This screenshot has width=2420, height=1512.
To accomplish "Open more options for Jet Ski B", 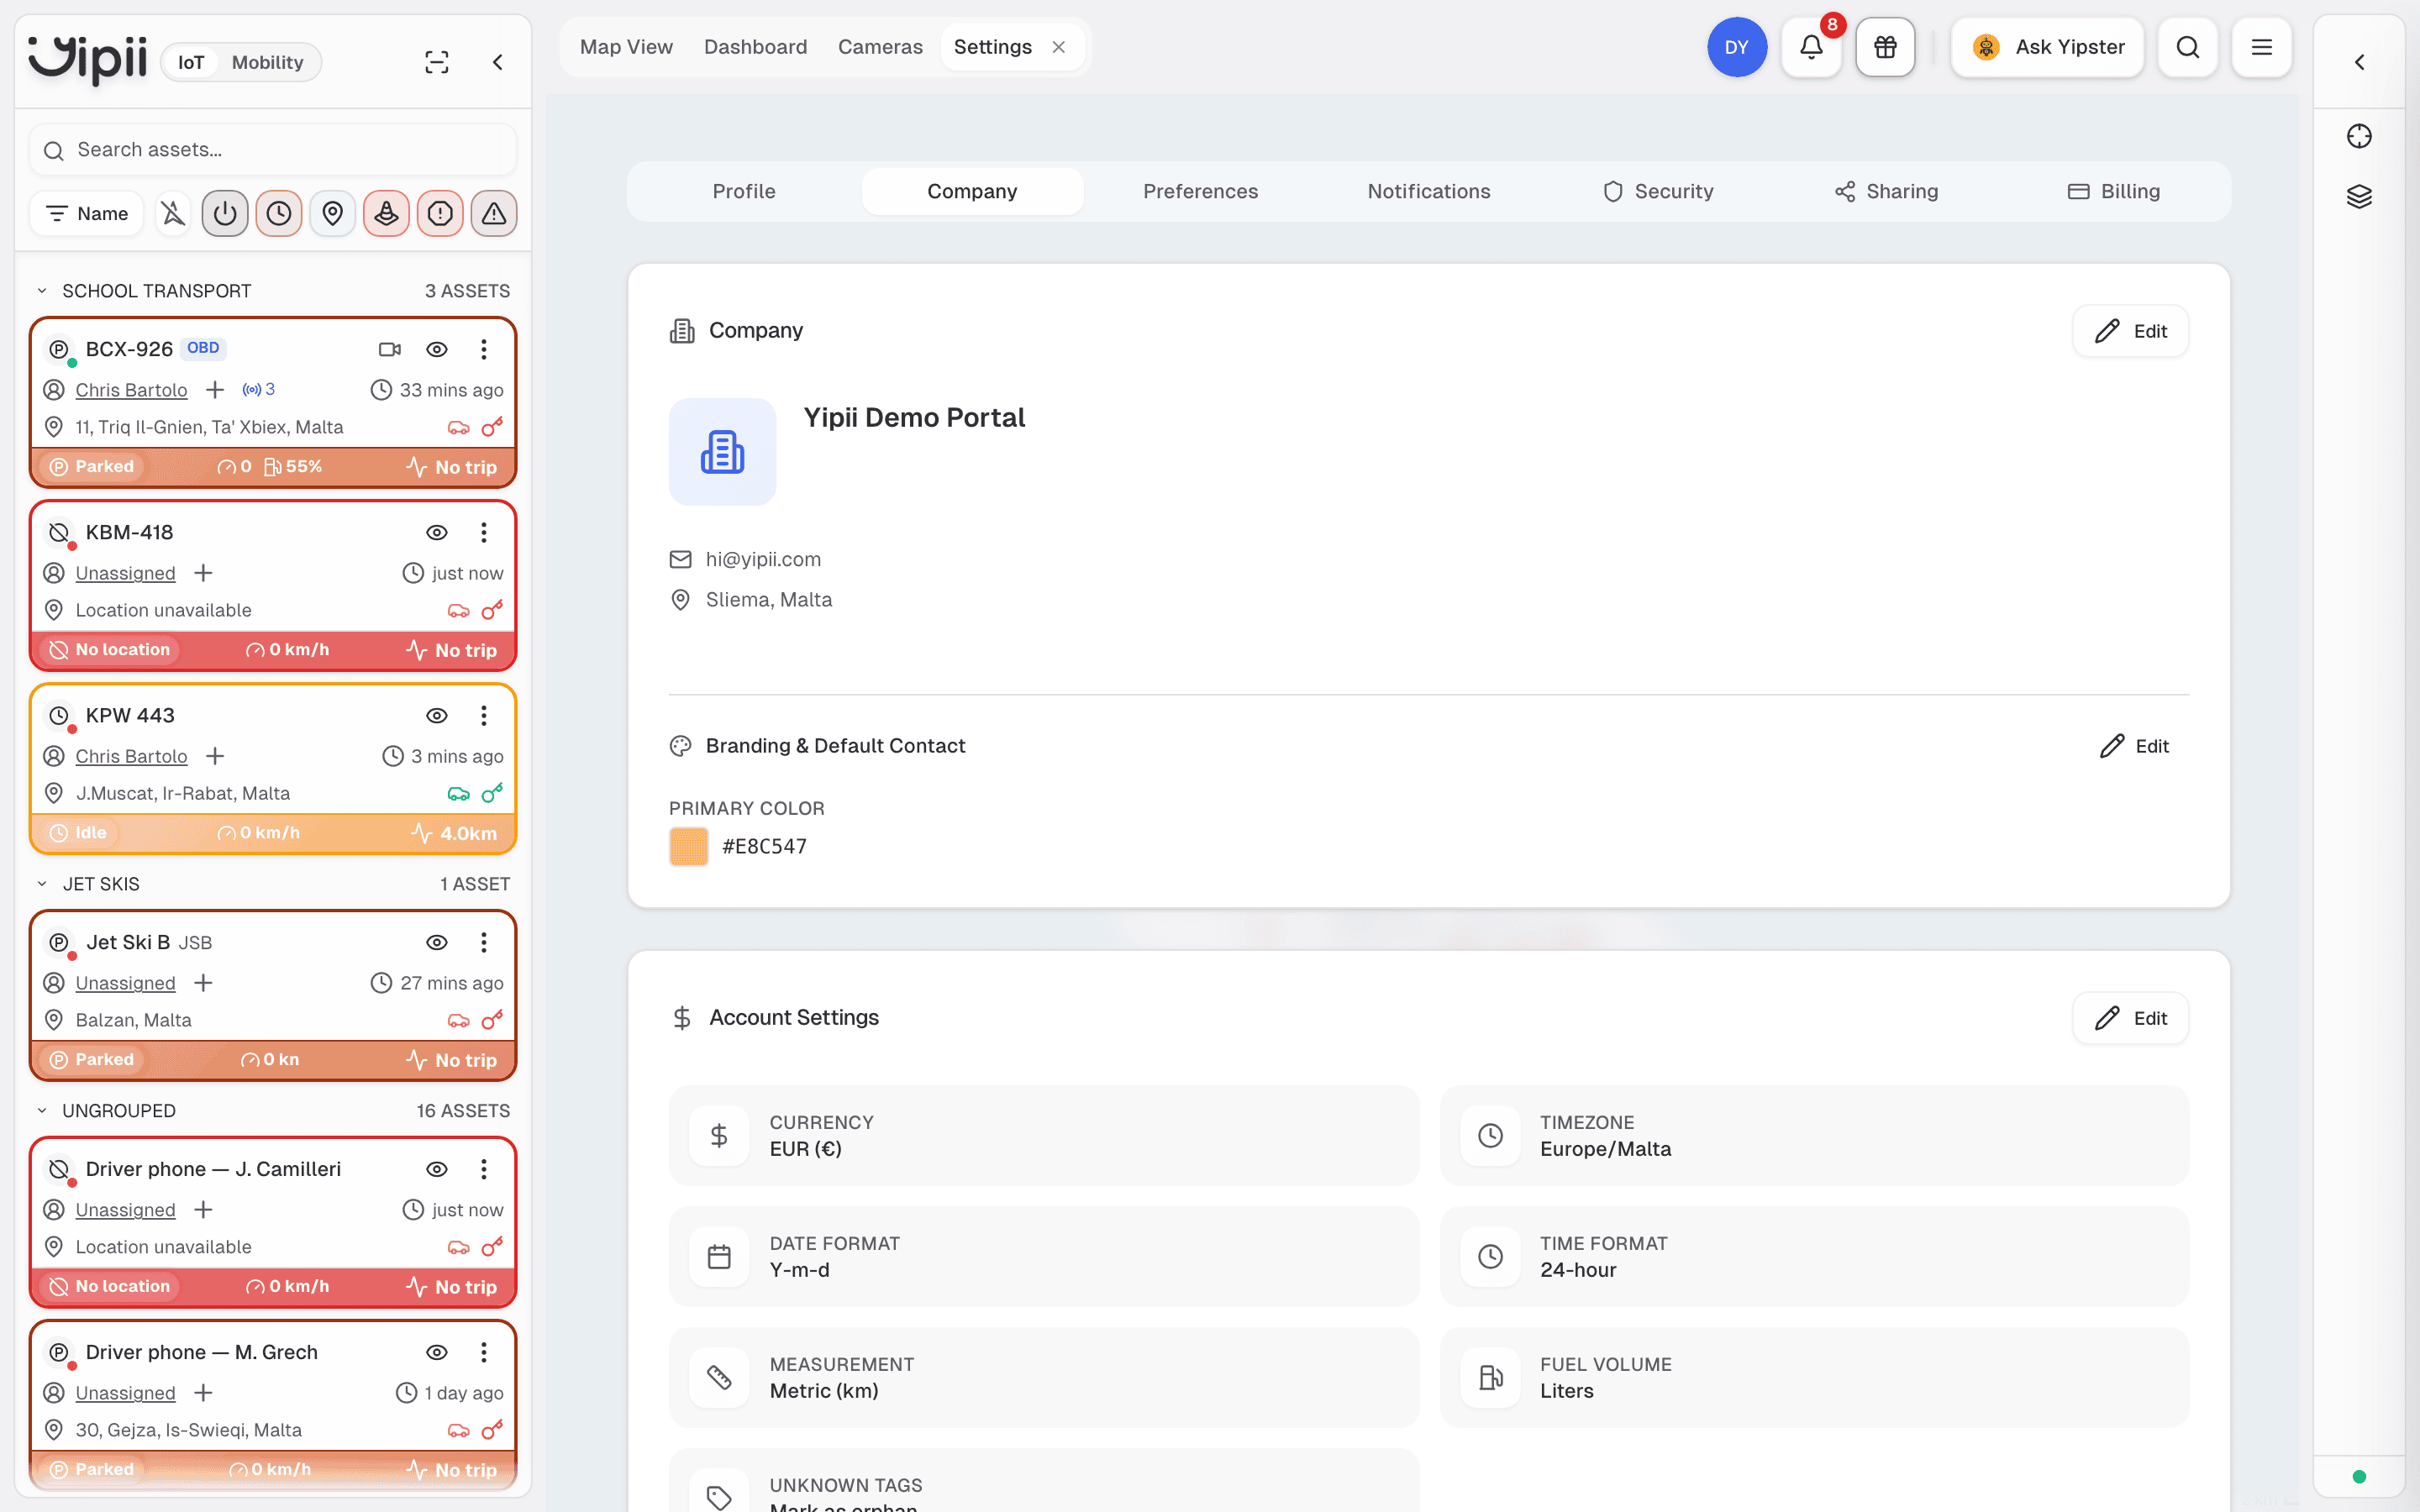I will coord(484,942).
